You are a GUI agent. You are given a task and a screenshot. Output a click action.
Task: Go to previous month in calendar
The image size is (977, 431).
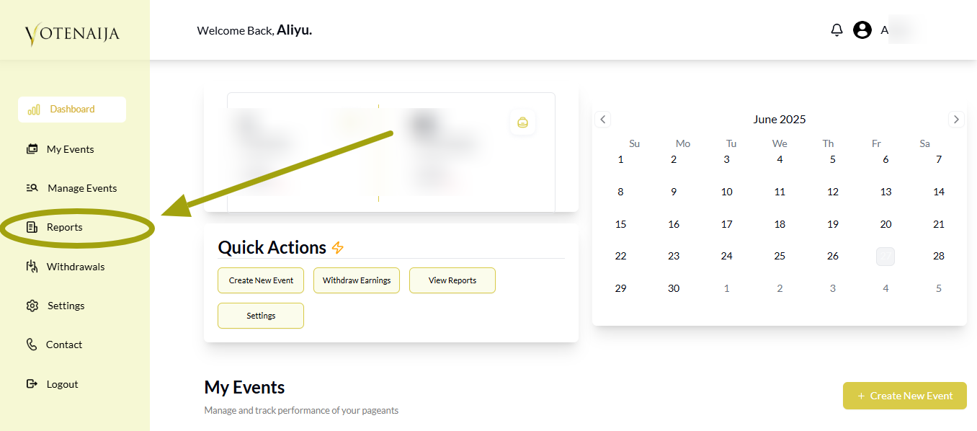pyautogui.click(x=603, y=120)
